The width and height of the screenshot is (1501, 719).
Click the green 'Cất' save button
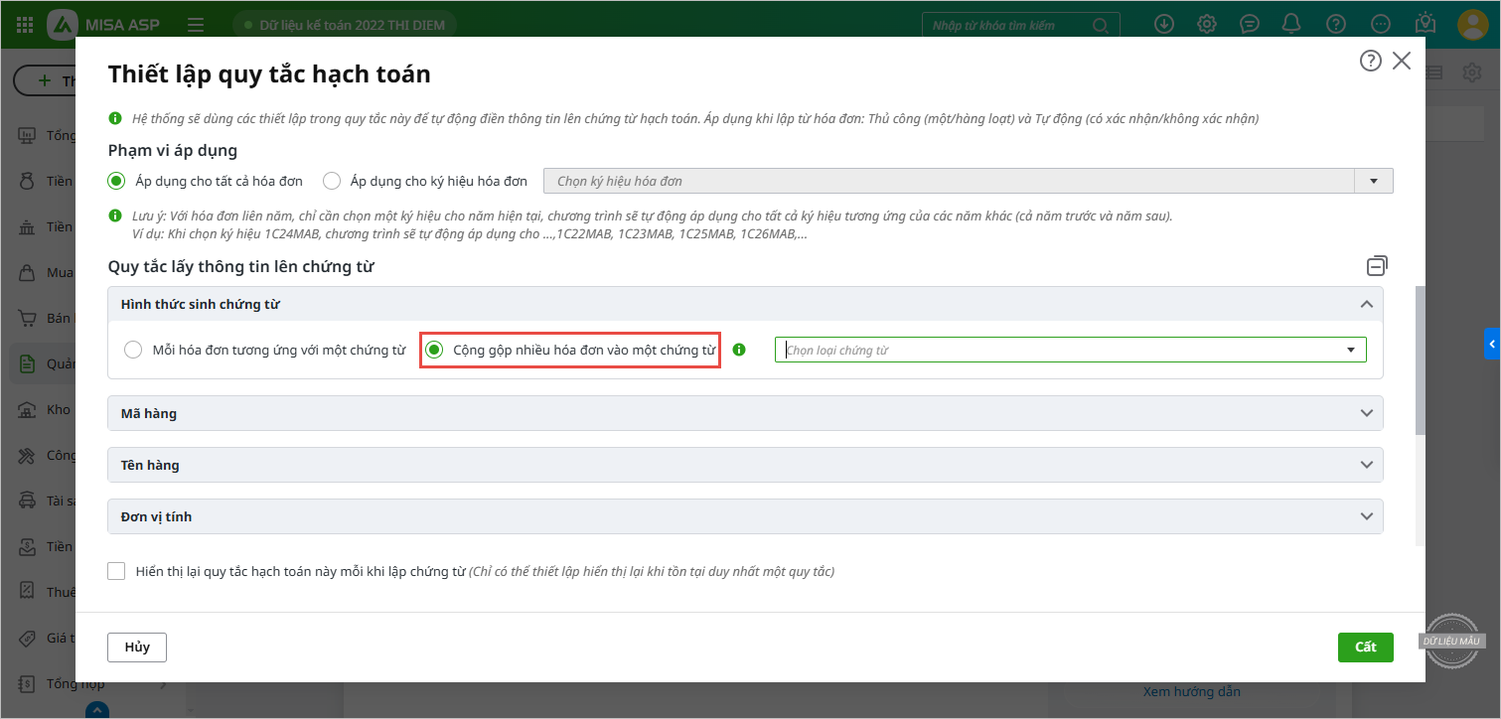tap(1365, 647)
